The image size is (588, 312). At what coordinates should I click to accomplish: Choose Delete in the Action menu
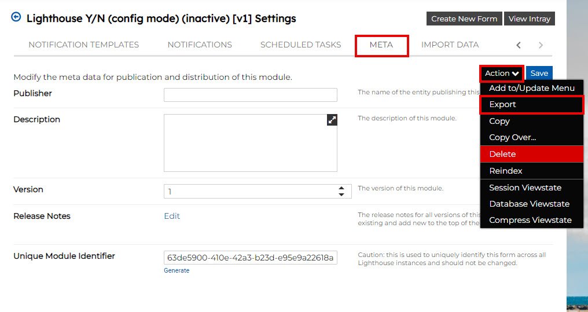tap(502, 154)
